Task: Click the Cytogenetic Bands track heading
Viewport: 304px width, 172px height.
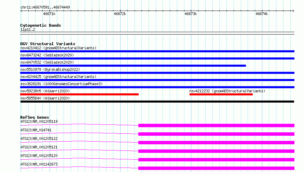Action: (x=41, y=25)
